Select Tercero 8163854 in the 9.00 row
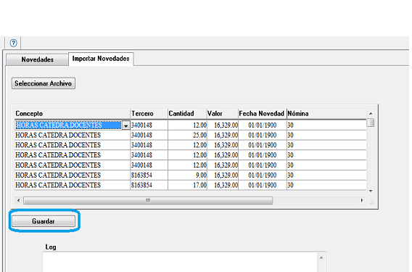 click(149, 175)
